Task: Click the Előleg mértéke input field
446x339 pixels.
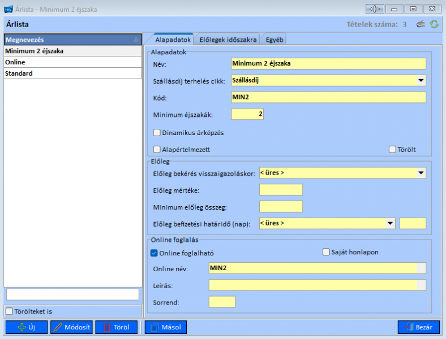Action: coord(281,190)
